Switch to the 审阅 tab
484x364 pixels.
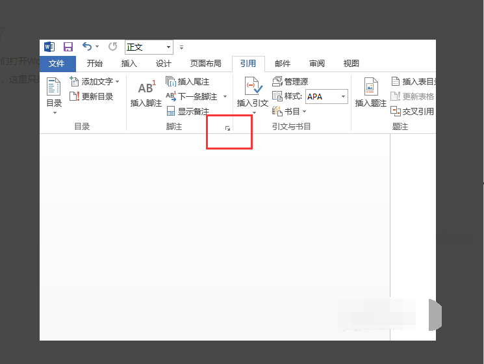coord(317,64)
